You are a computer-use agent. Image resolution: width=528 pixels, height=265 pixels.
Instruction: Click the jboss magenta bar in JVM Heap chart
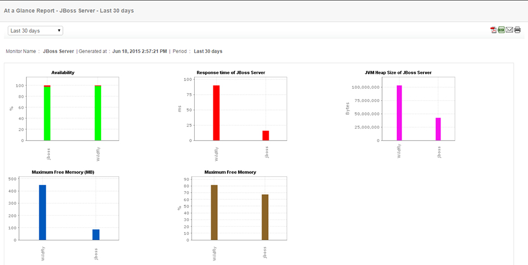pyautogui.click(x=438, y=129)
